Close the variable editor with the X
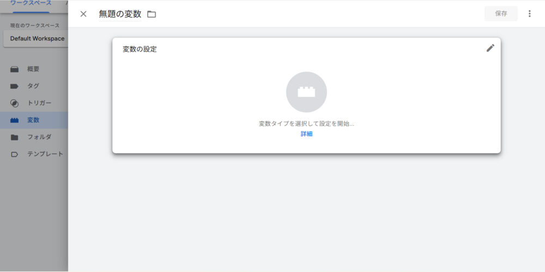Viewport: 545px width, 272px height. click(83, 14)
